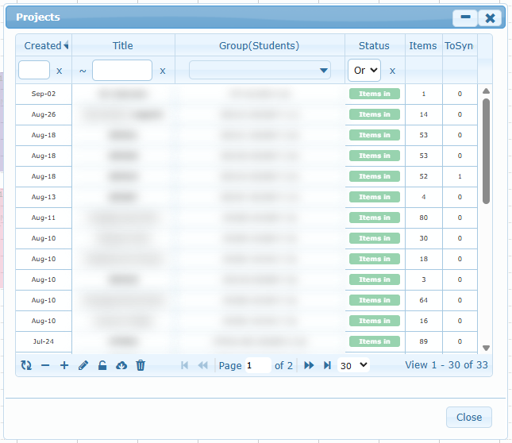Click ToSyn value 1 cell
The height and width of the screenshot is (443, 512).
click(460, 176)
